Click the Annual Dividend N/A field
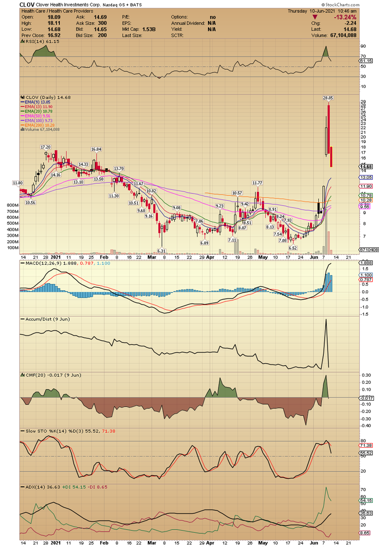379x547 pixels. click(194, 22)
